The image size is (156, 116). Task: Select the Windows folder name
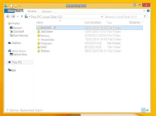click(45, 51)
